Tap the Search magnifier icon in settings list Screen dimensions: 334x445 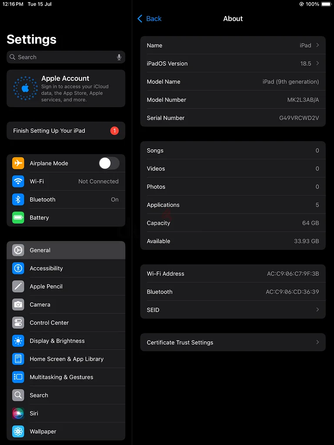(x=18, y=395)
